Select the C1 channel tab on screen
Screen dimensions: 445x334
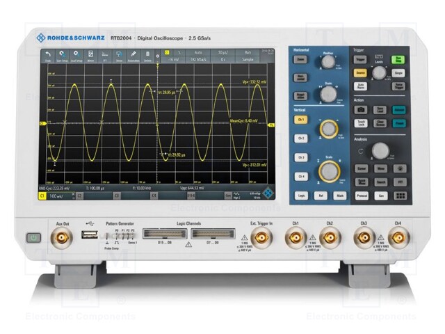pyautogui.click(x=43, y=197)
